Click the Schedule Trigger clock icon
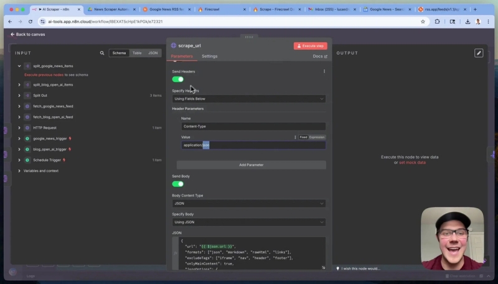The height and width of the screenshot is (284, 498). [x=27, y=160]
